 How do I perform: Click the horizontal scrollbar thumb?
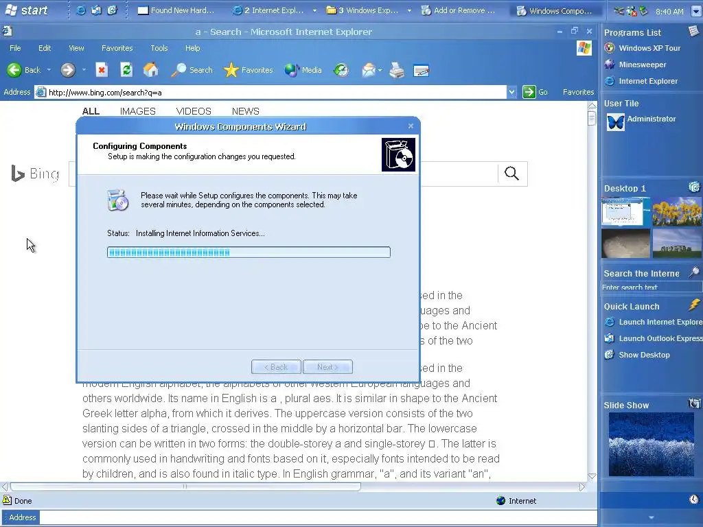[x=185, y=487]
